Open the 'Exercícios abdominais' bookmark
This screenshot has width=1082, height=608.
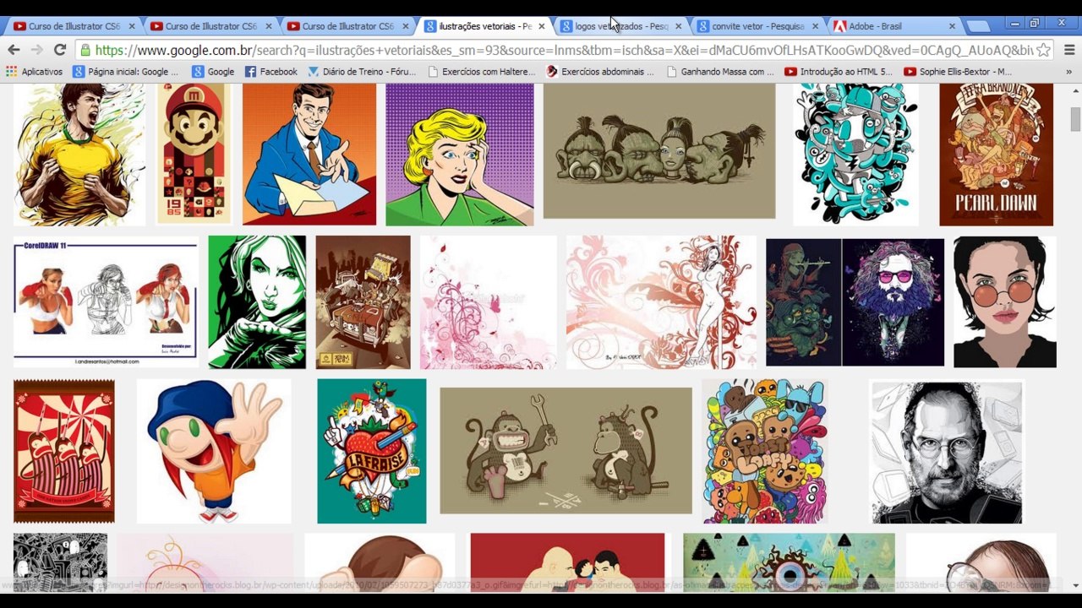tap(600, 72)
